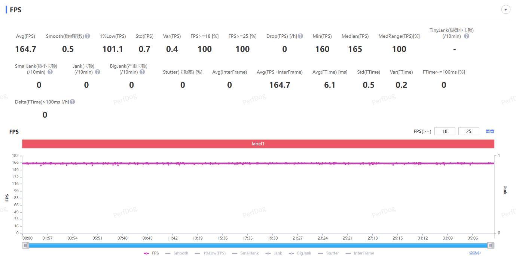
Task: Click the Var(FPS) value 0.4
Action: pos(172,49)
